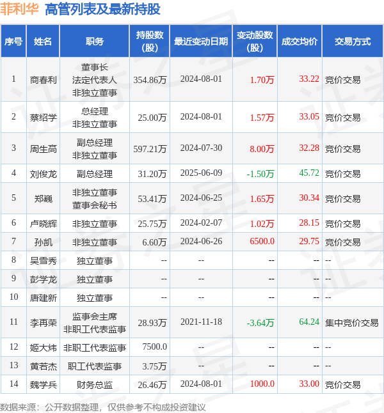Image resolution: width=384 pixels, height=413 pixels.
Task: Click the orange 菲利华 title text
Action: (x=19, y=9)
